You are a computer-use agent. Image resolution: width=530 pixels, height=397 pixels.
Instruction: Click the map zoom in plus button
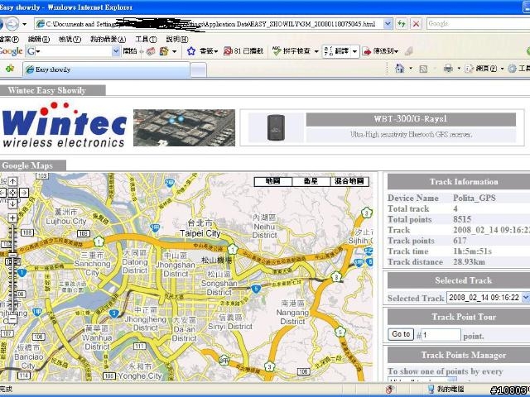click(x=12, y=219)
